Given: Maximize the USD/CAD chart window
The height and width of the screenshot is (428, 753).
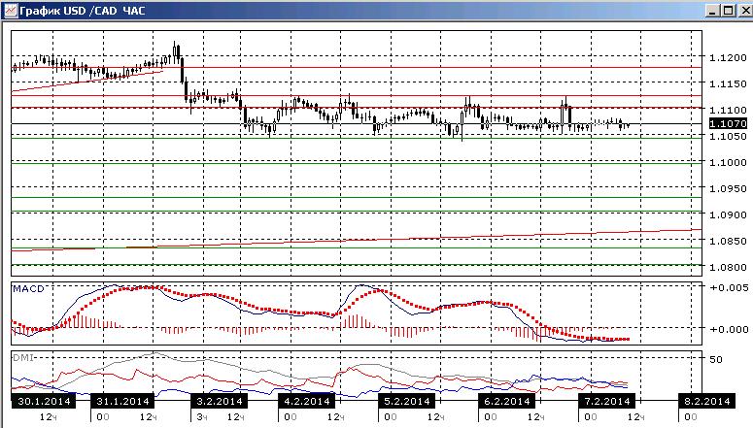Looking at the screenshot, I should coord(729,11).
